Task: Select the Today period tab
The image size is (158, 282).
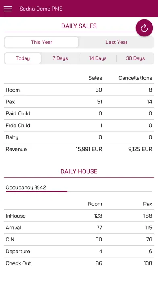Action: point(23,58)
